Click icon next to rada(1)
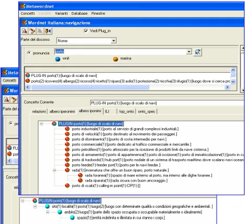 click(67, 170)
